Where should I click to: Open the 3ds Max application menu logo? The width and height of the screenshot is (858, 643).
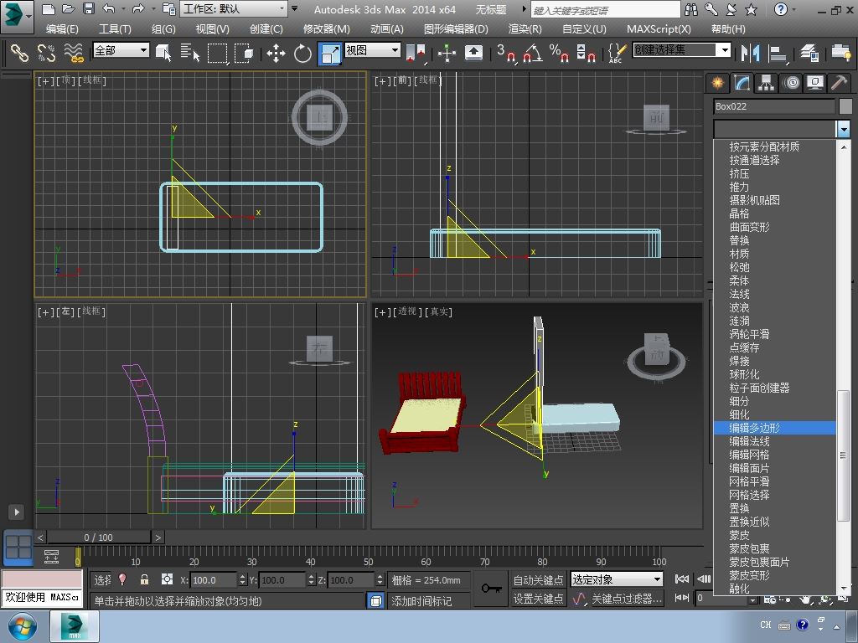coord(17,17)
